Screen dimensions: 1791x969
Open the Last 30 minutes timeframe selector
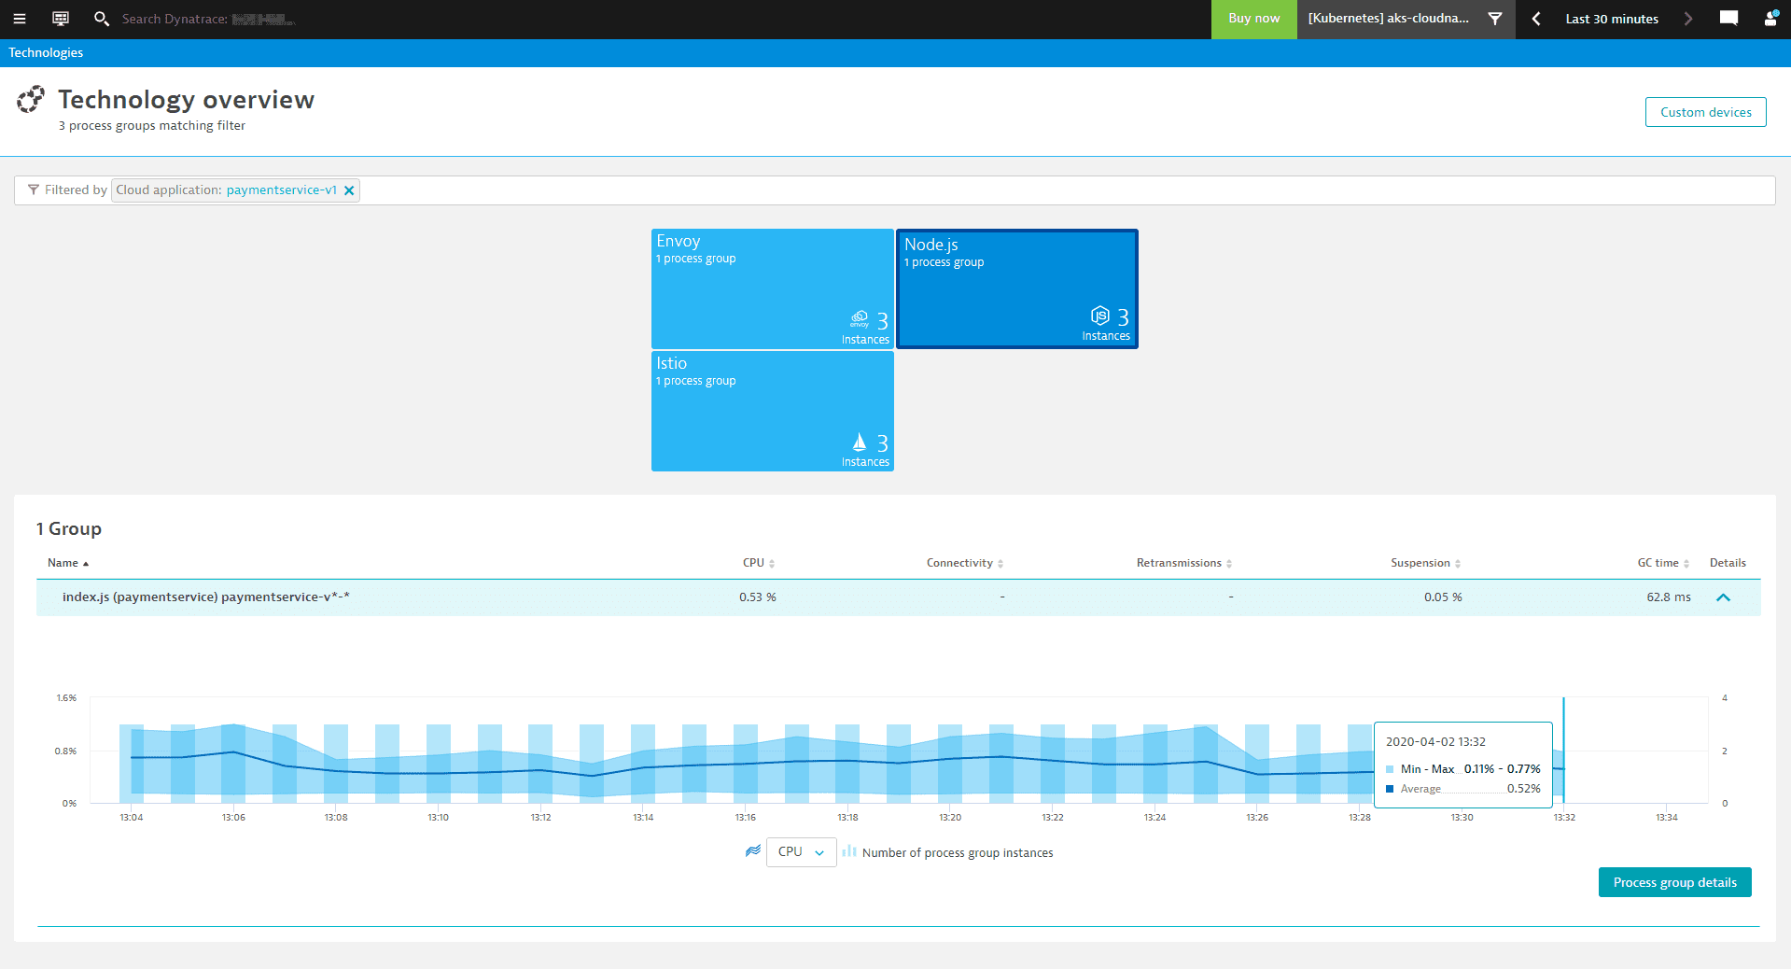tap(1612, 19)
